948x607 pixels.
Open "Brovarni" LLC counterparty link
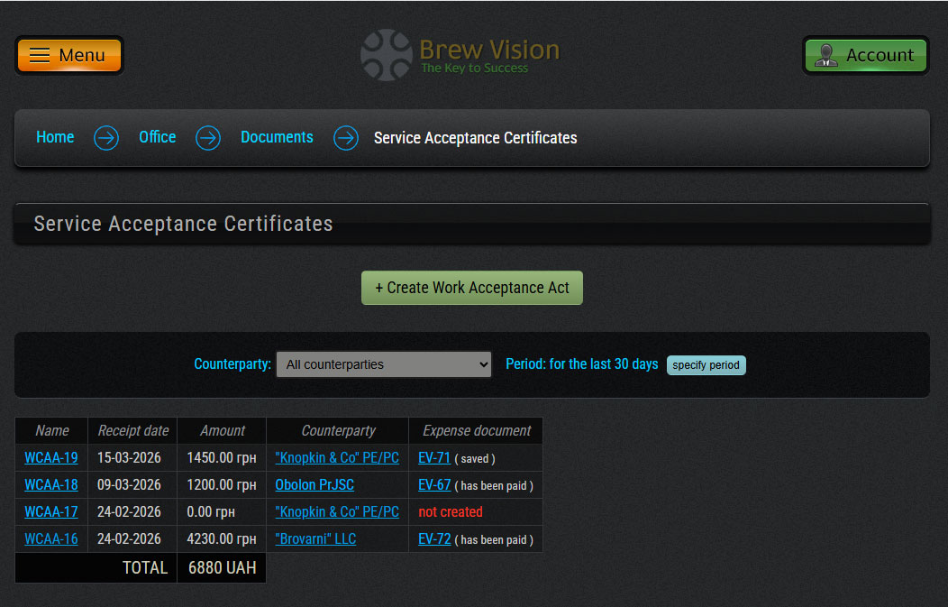pyautogui.click(x=315, y=539)
